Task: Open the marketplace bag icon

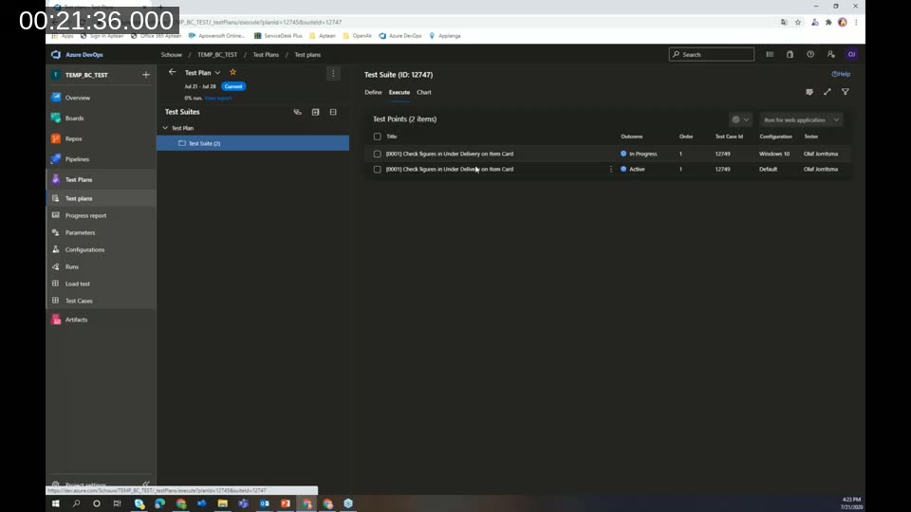Action: [x=790, y=55]
